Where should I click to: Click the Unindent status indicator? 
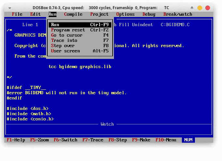point(142,25)
